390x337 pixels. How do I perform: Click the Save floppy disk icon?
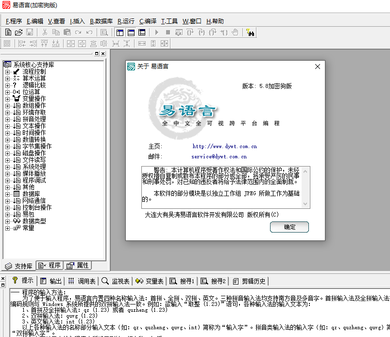30,33
